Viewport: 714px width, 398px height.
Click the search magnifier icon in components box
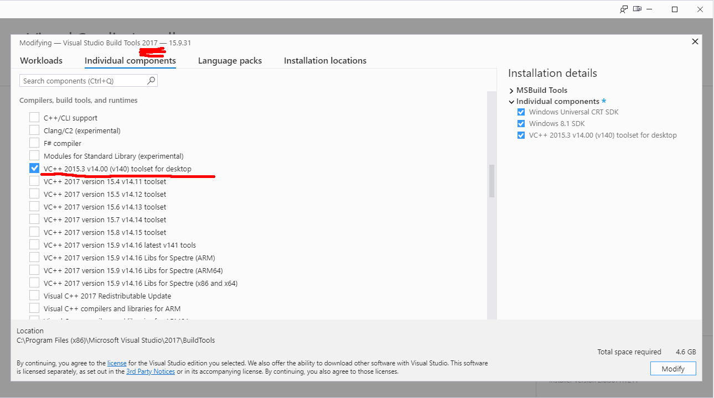(x=151, y=81)
